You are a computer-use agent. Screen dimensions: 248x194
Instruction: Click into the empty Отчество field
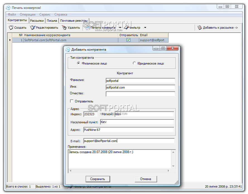140,94
